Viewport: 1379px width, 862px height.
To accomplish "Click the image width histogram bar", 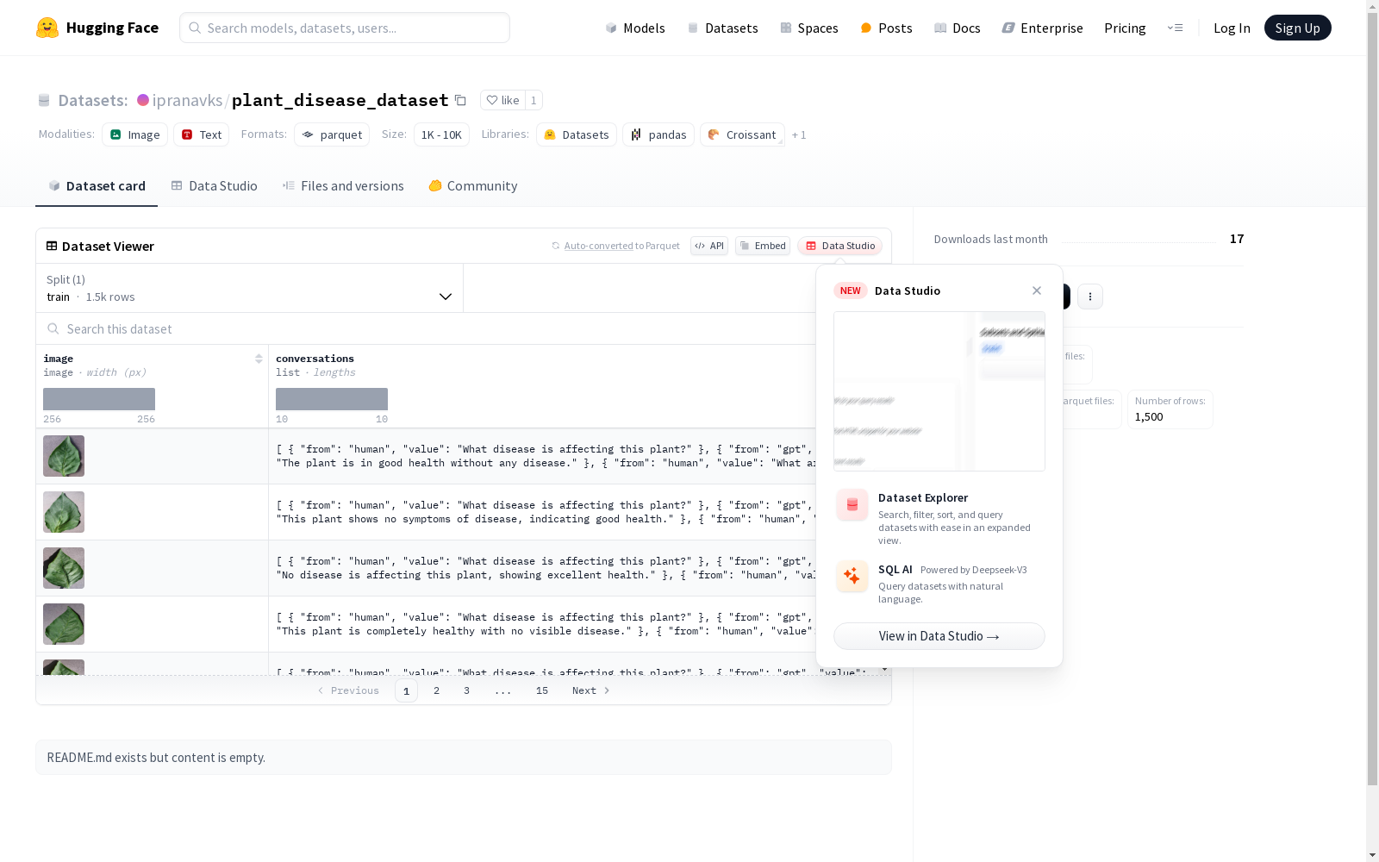I will [x=99, y=399].
